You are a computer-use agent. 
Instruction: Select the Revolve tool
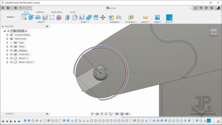(38, 17)
